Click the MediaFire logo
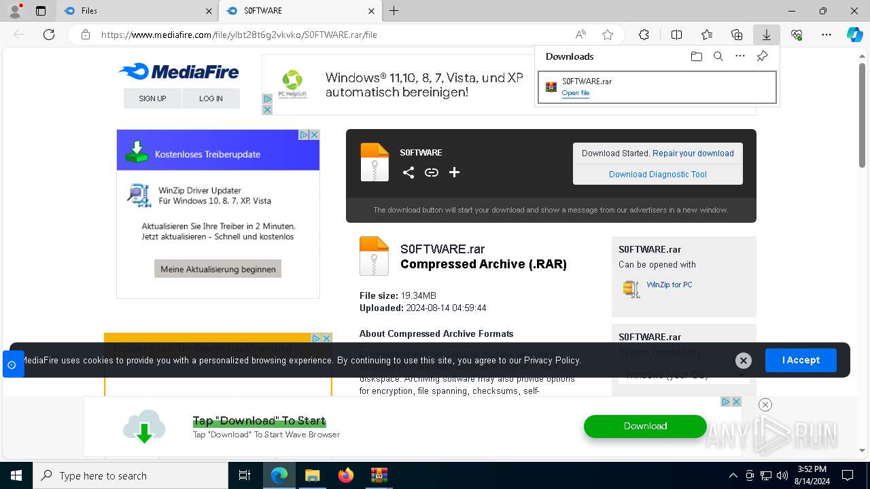The width and height of the screenshot is (870, 489). click(179, 71)
